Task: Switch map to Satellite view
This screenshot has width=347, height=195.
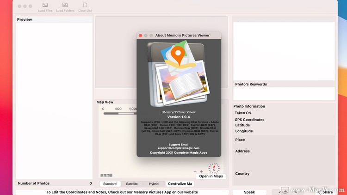Action: [x=132, y=184]
